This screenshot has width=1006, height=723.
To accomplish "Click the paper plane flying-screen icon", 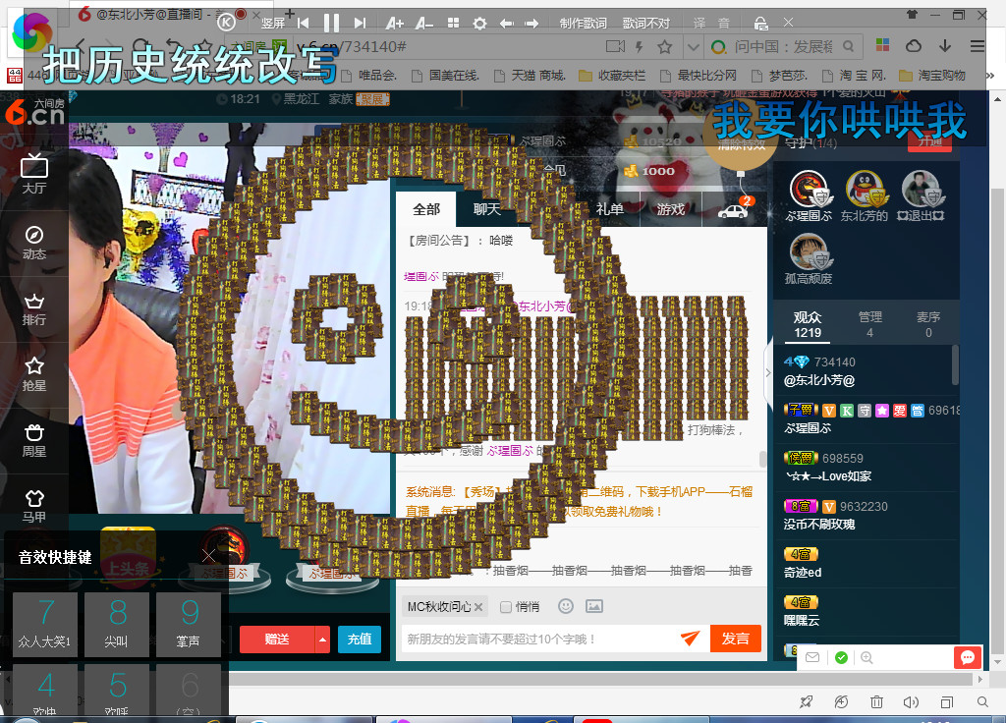I will pyautogui.click(x=691, y=639).
